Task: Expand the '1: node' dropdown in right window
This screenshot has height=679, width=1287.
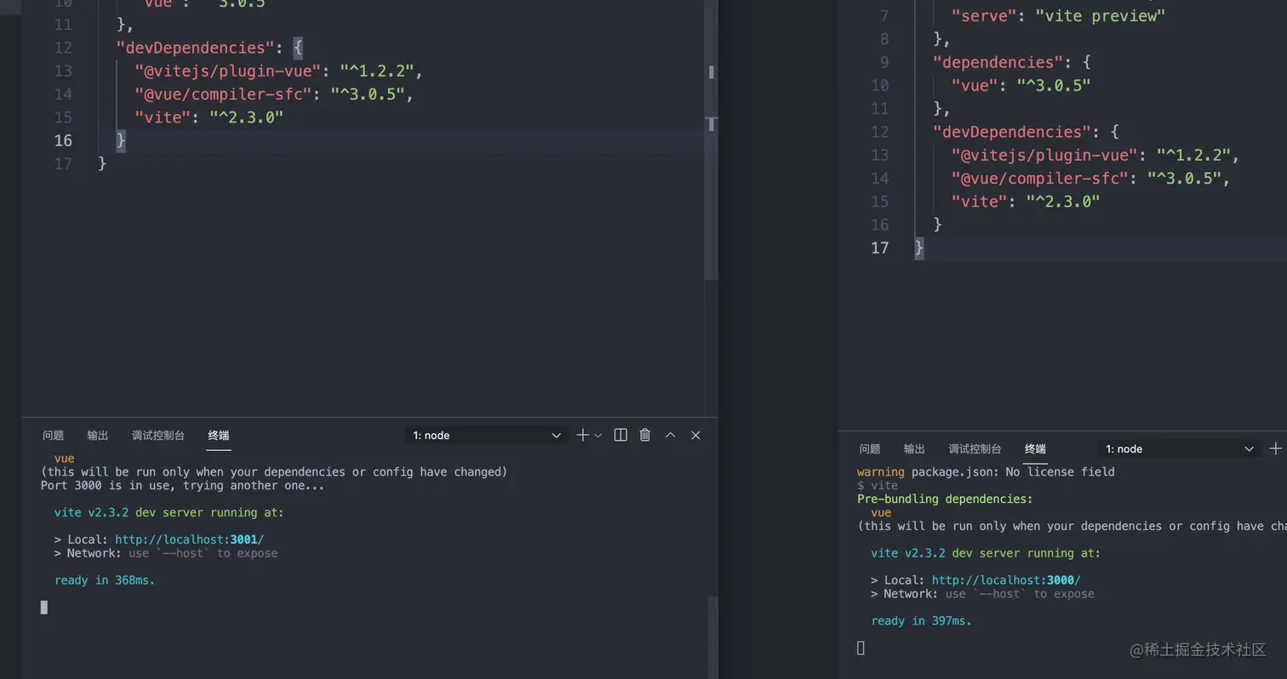Action: 1179,448
